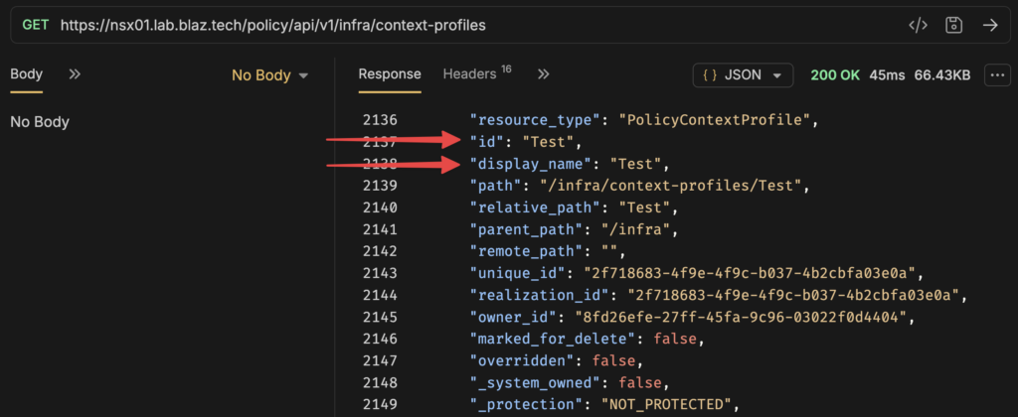Switch to the Headers tab
This screenshot has width=1018, height=417.
coord(472,74)
